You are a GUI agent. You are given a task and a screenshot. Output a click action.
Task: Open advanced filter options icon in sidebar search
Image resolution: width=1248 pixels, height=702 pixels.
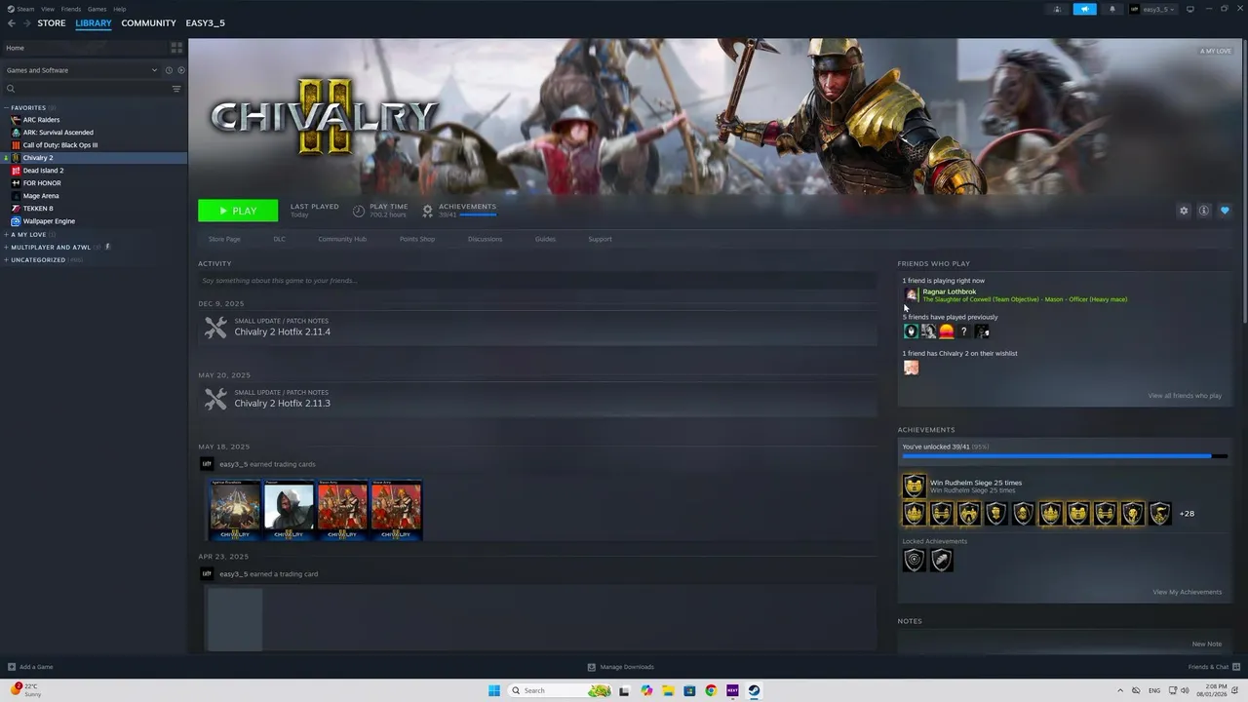(x=176, y=89)
